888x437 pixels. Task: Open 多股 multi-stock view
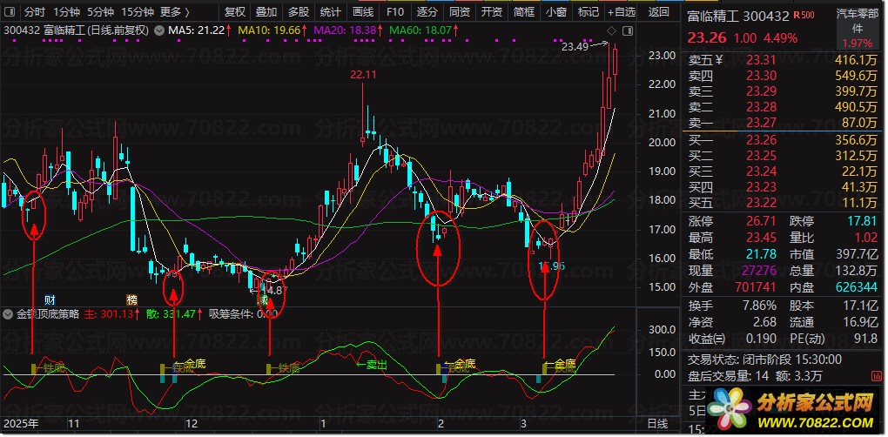(299, 12)
